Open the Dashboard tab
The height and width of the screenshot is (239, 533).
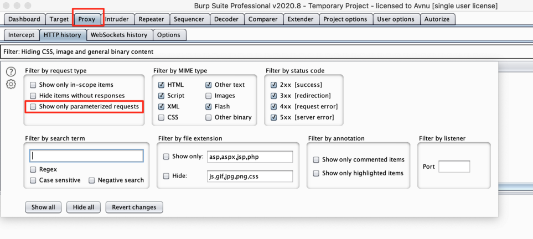24,19
